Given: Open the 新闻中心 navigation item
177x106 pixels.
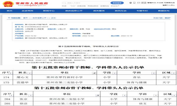Looking at the screenshot, I should (49, 11).
